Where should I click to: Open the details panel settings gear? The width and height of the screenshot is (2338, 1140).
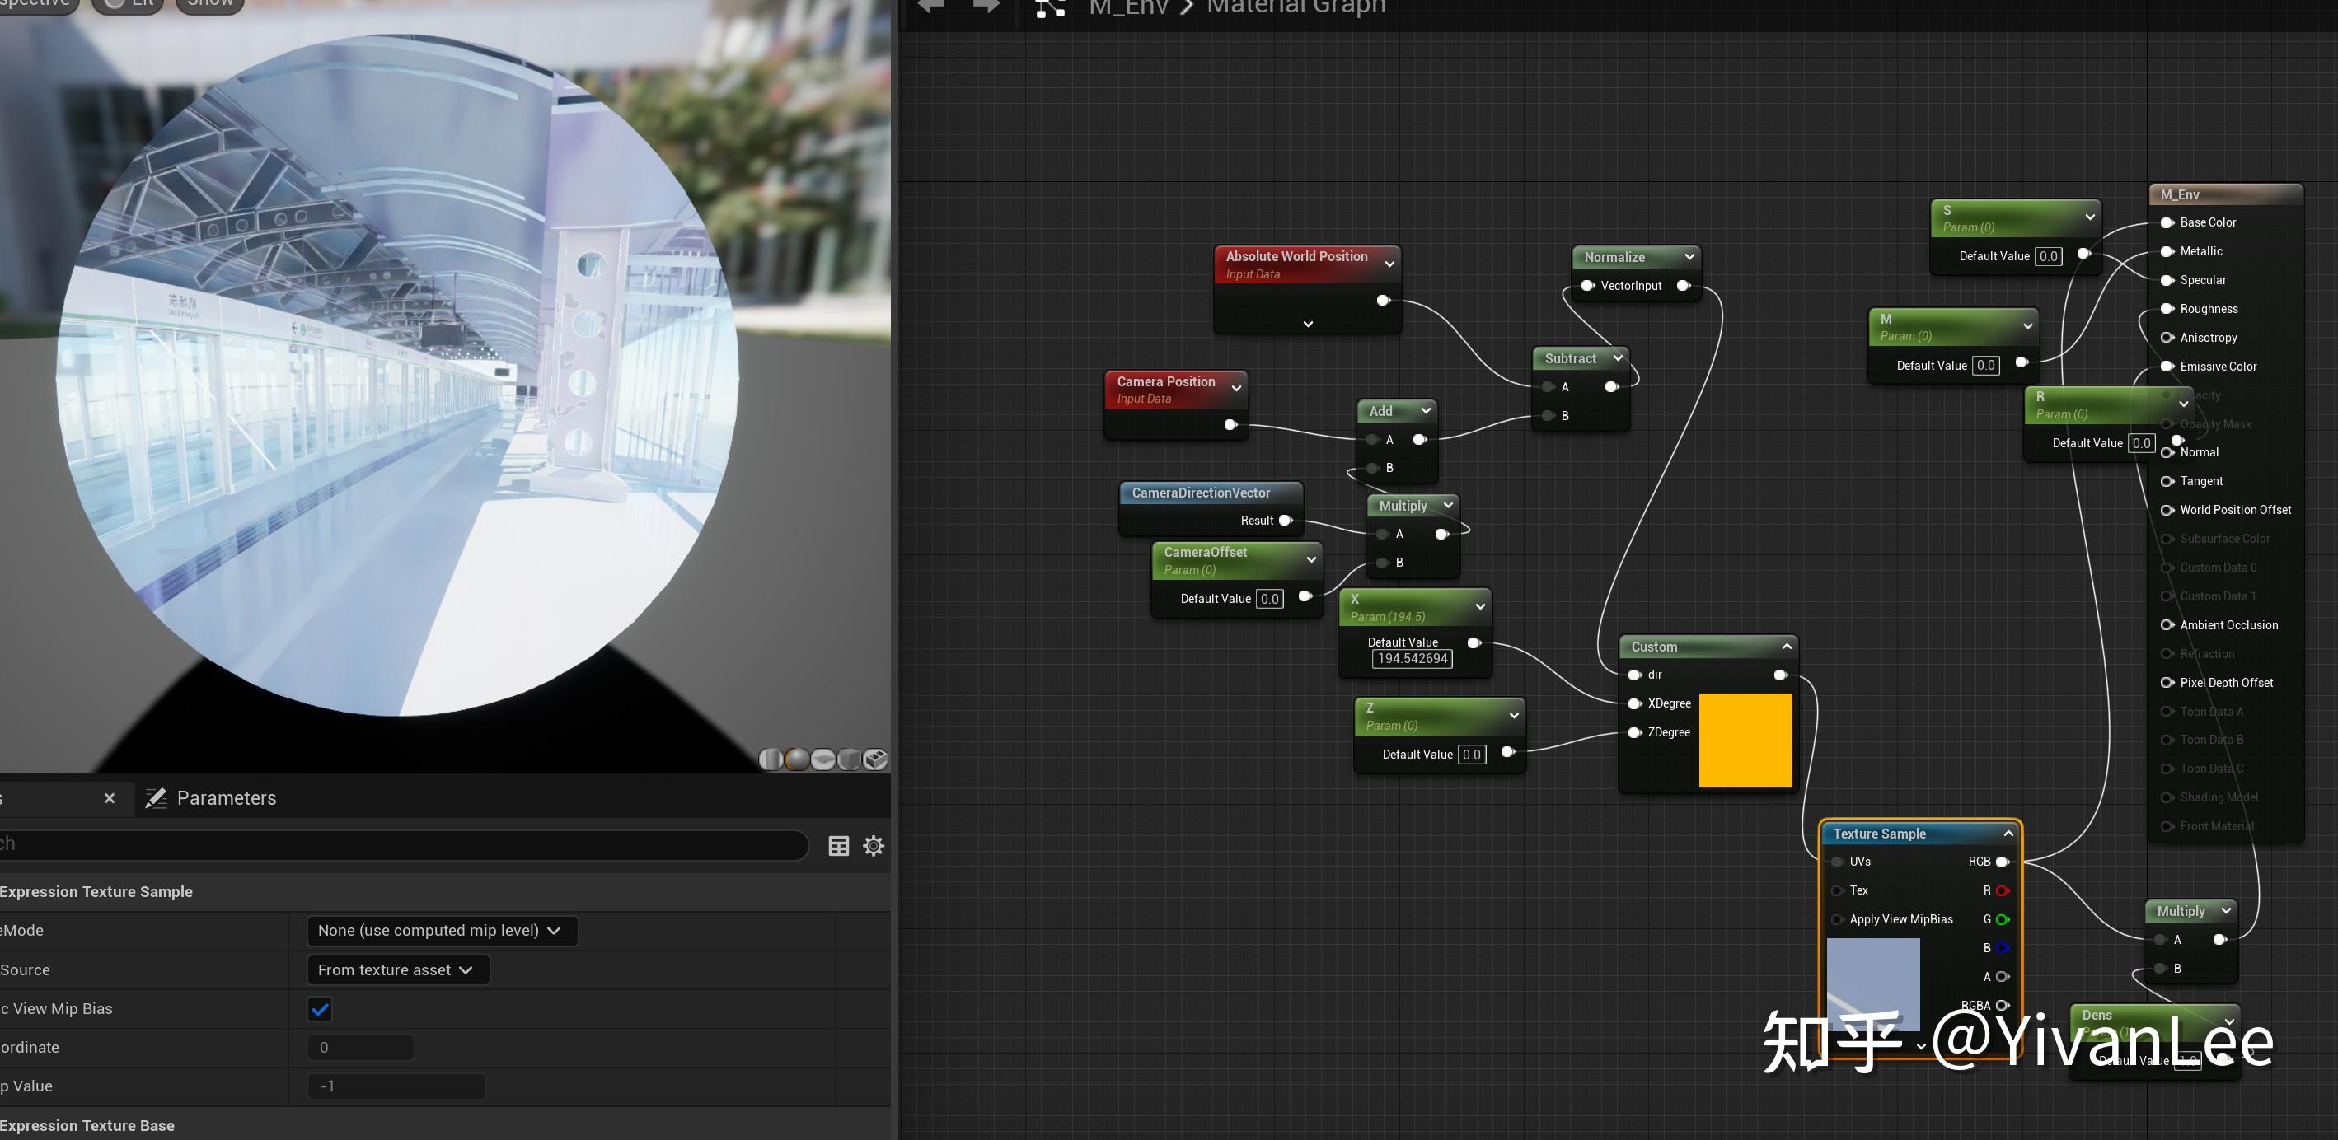pos(873,845)
